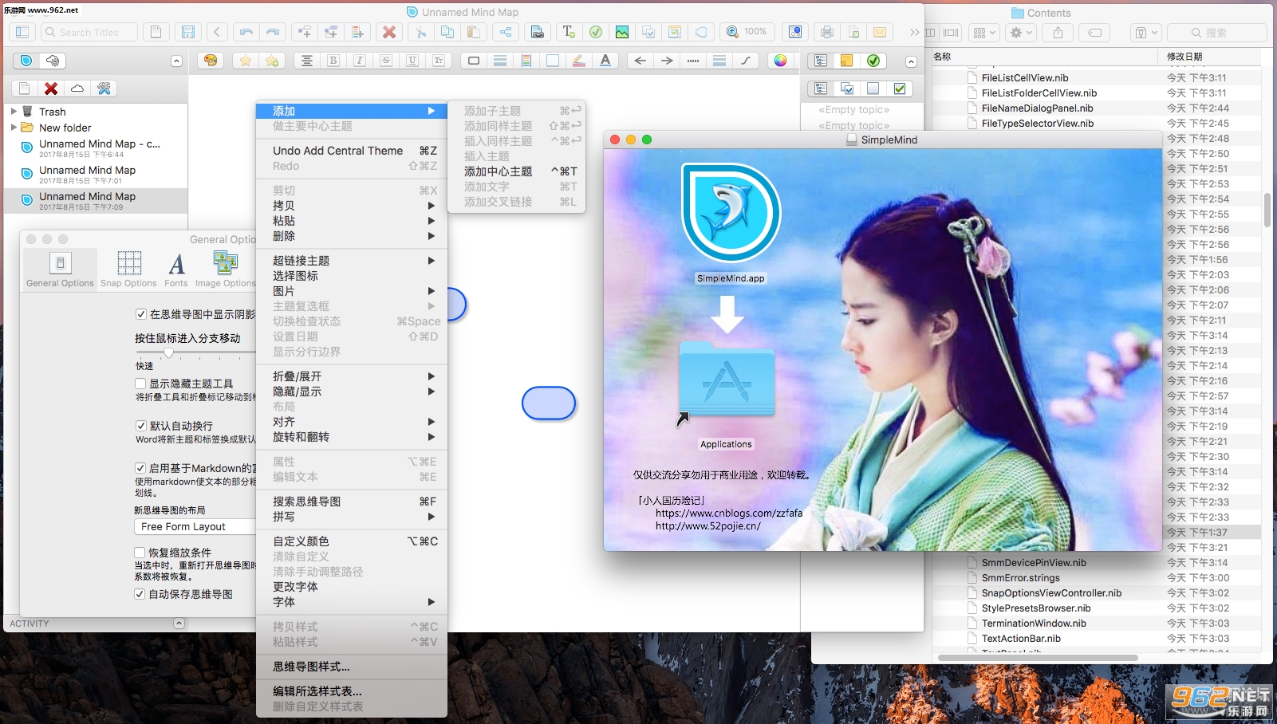Open the color wheel picker
The height and width of the screenshot is (724, 1277).
[x=780, y=61]
